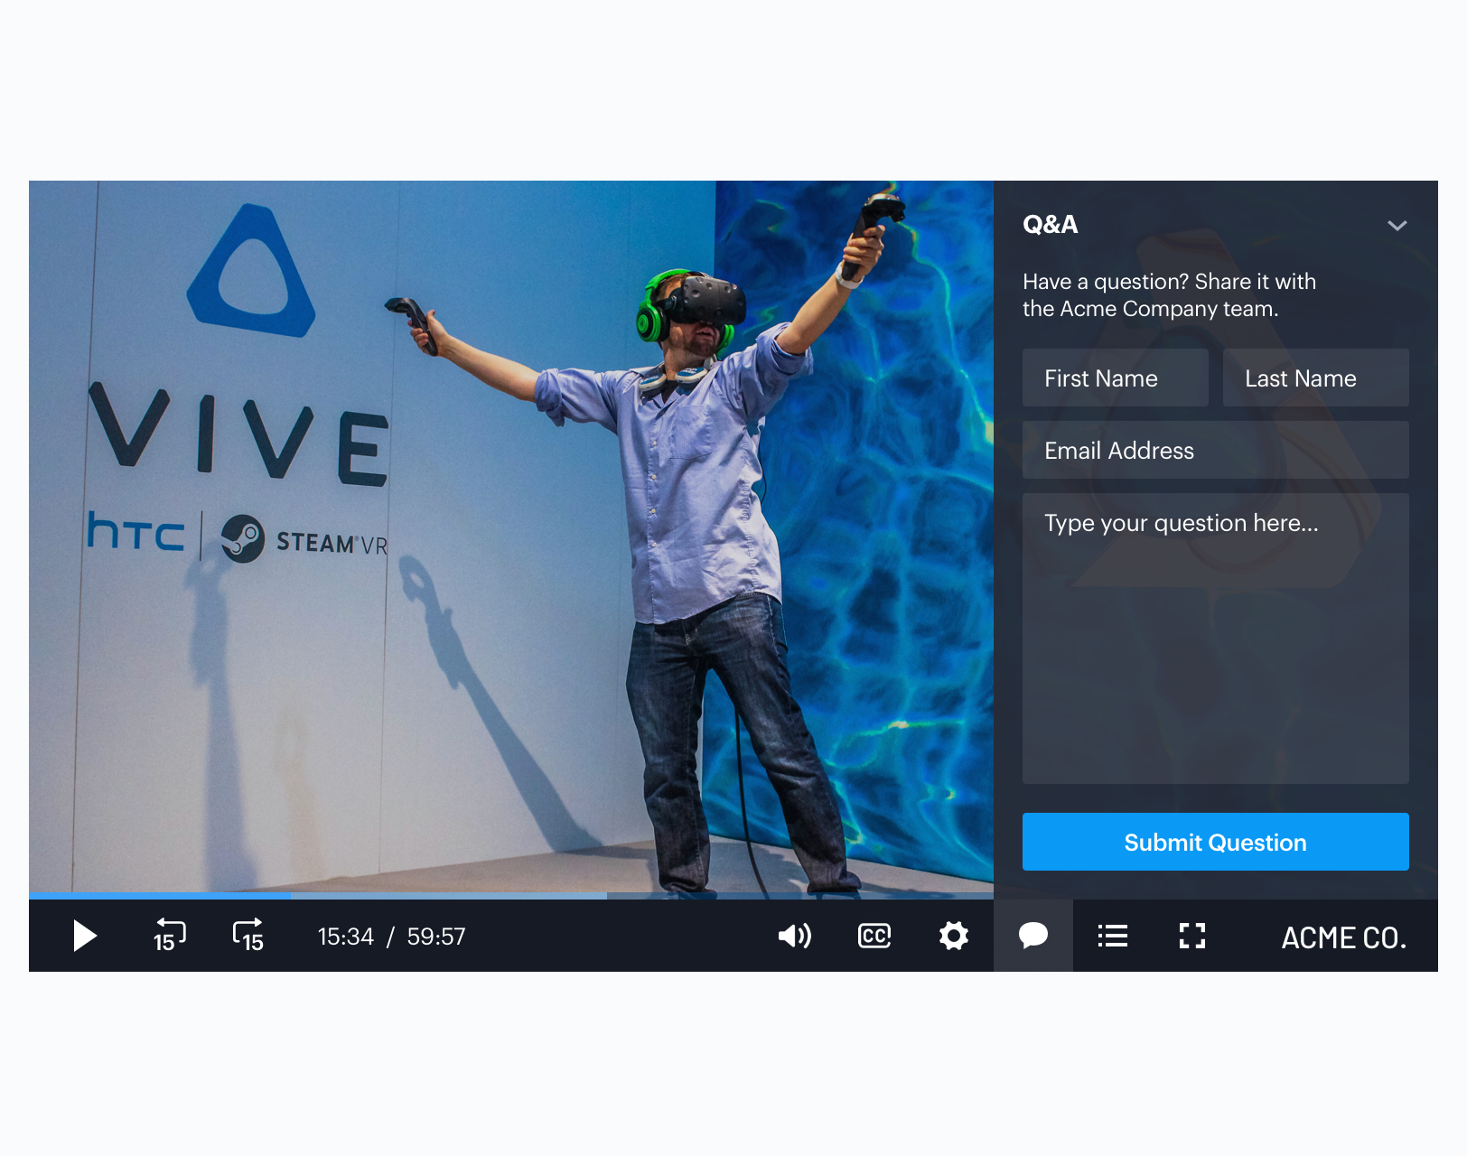Mute the volume speaker icon
Viewport: 1467px width, 1156px height.
point(794,936)
